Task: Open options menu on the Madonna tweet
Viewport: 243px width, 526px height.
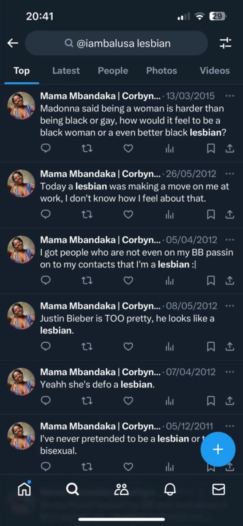Action: tap(230, 95)
